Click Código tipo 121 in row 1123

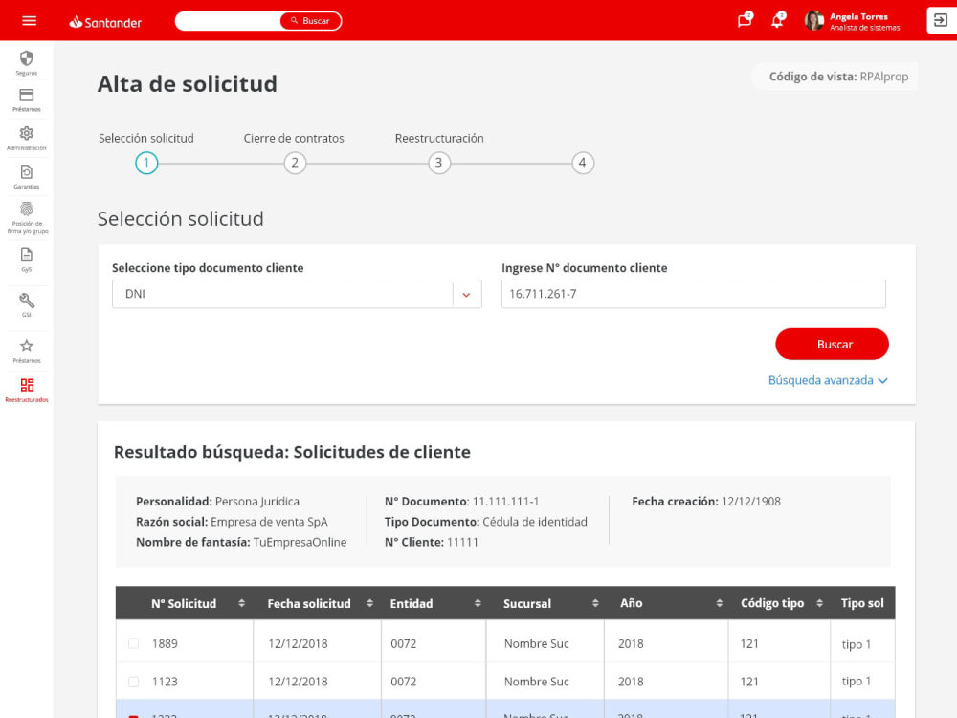point(749,682)
